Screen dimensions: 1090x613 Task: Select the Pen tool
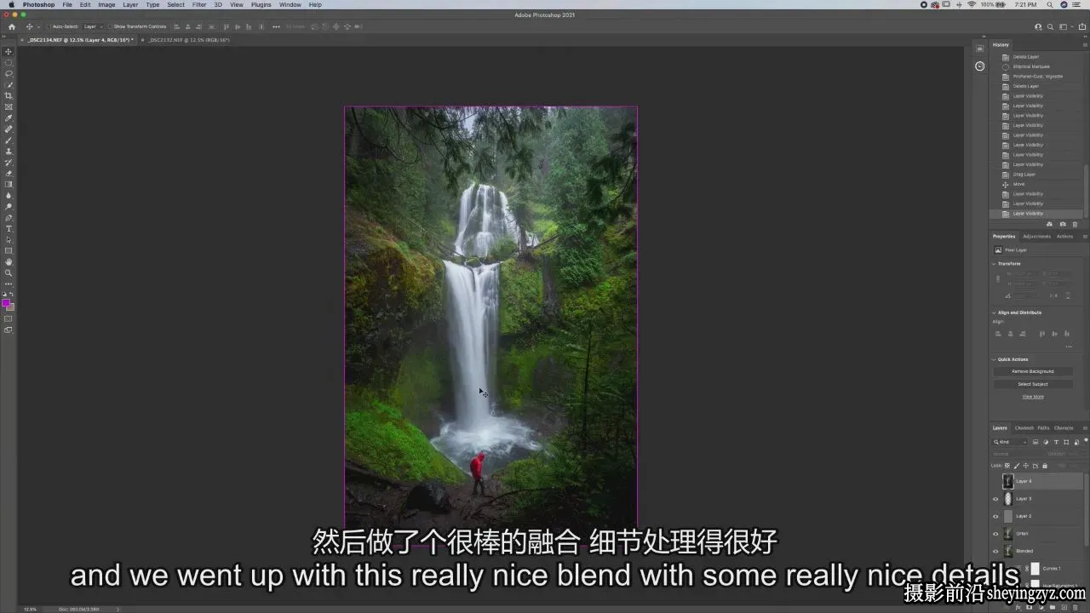[9, 218]
